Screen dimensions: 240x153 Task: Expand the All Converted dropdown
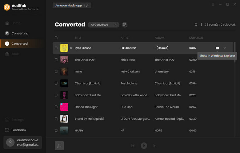pos(103,25)
